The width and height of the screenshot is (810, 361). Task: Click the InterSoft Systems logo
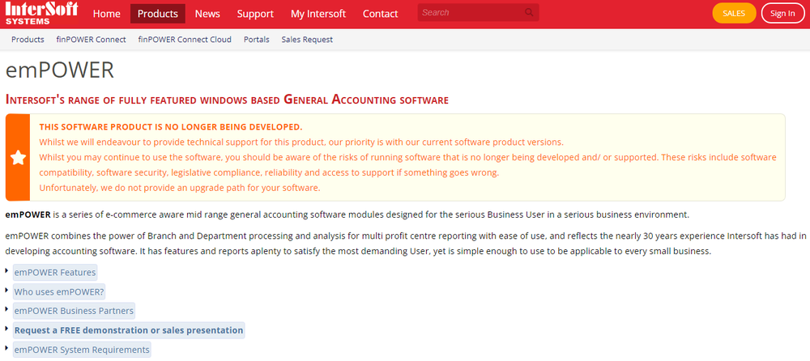click(x=41, y=13)
